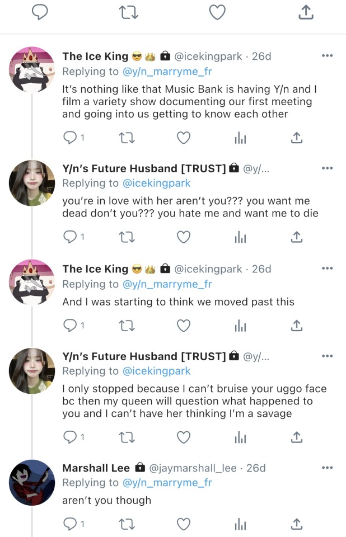Open @icekingpark link in "you want me dead" reply
Screen dimensions: 346x537
pos(156,183)
